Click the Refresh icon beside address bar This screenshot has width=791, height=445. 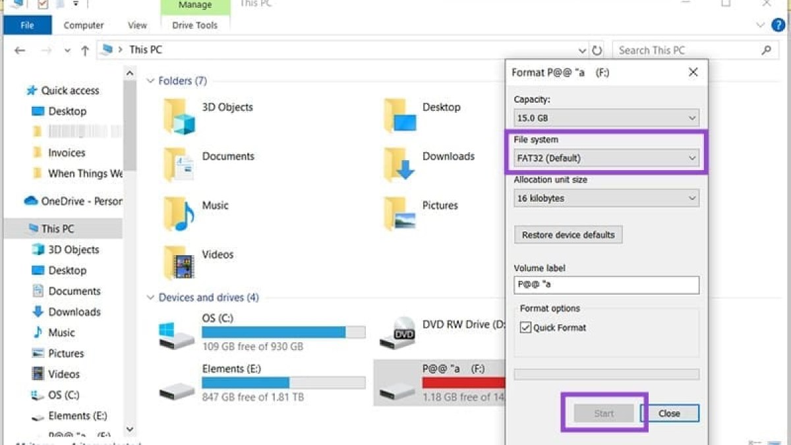pyautogui.click(x=597, y=50)
